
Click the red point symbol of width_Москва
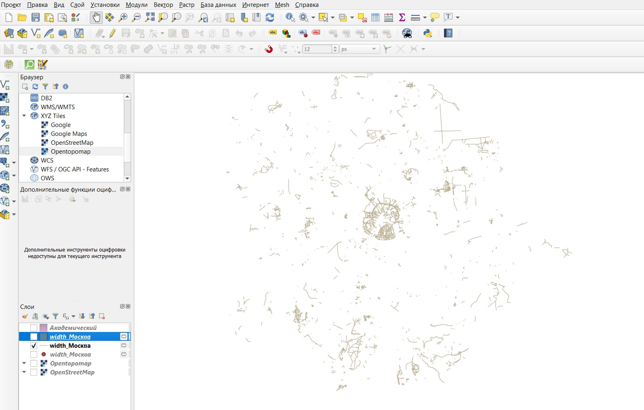44,355
